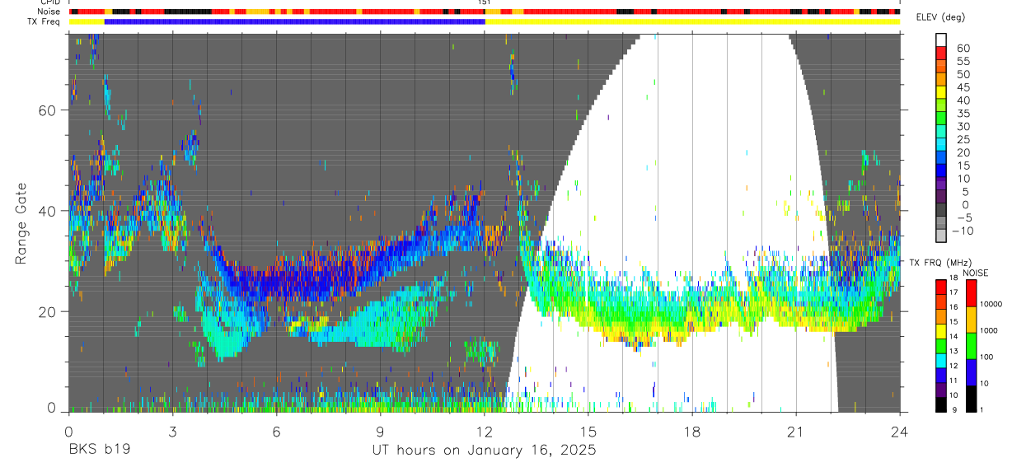This screenshot has width=1012, height=467.
Task: Click the '17' label on the TX FRQ color bar
Action: [x=953, y=292]
